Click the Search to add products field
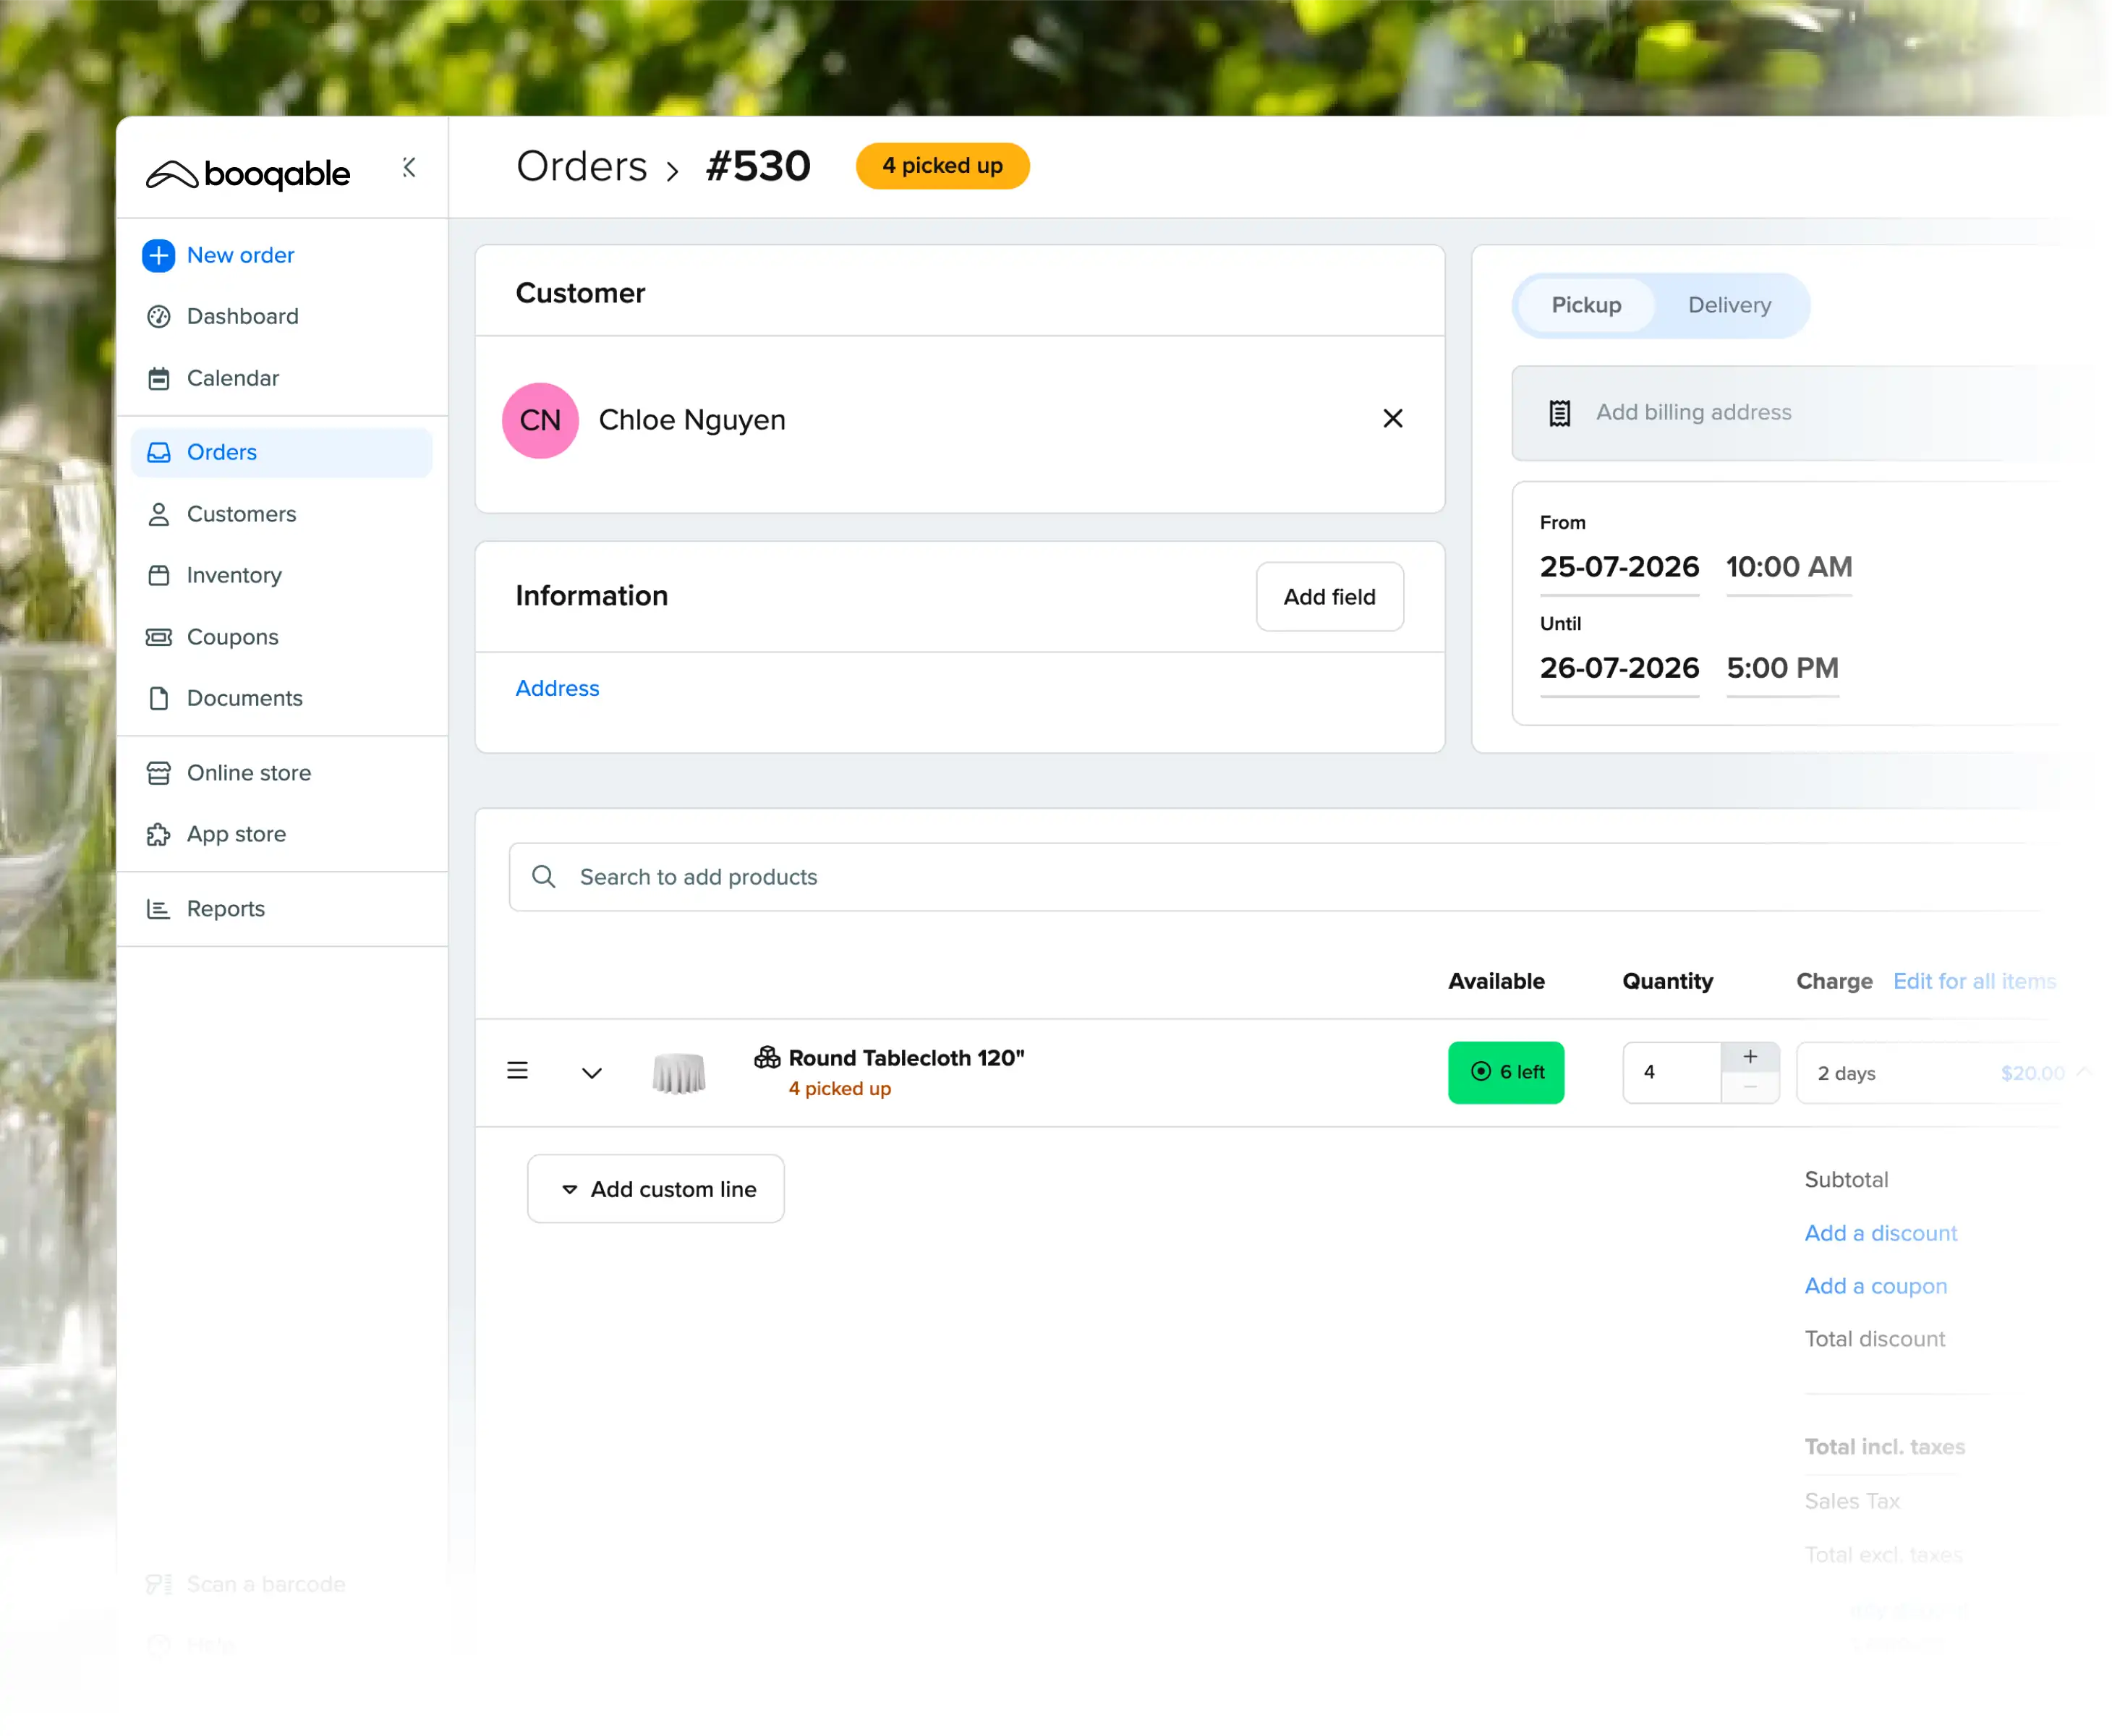 [x=1280, y=877]
